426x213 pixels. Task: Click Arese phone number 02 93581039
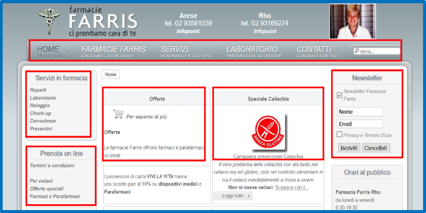(188, 23)
